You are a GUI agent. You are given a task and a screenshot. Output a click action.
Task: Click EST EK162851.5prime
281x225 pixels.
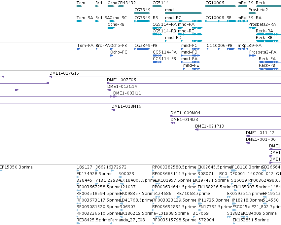click(234, 223)
